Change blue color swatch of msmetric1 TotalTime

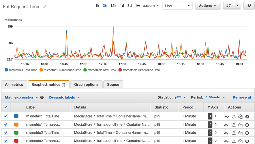(16, 116)
